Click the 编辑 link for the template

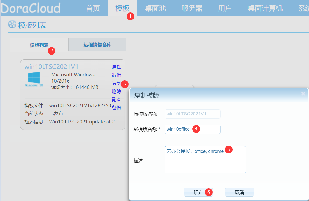click(116, 75)
